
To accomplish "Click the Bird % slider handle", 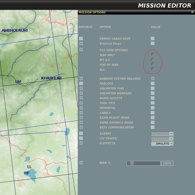I will pyautogui.click(x=132, y=163).
